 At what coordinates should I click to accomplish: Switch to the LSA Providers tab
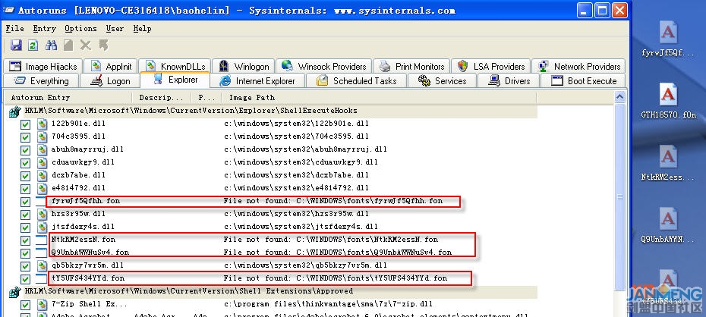pyautogui.click(x=491, y=67)
